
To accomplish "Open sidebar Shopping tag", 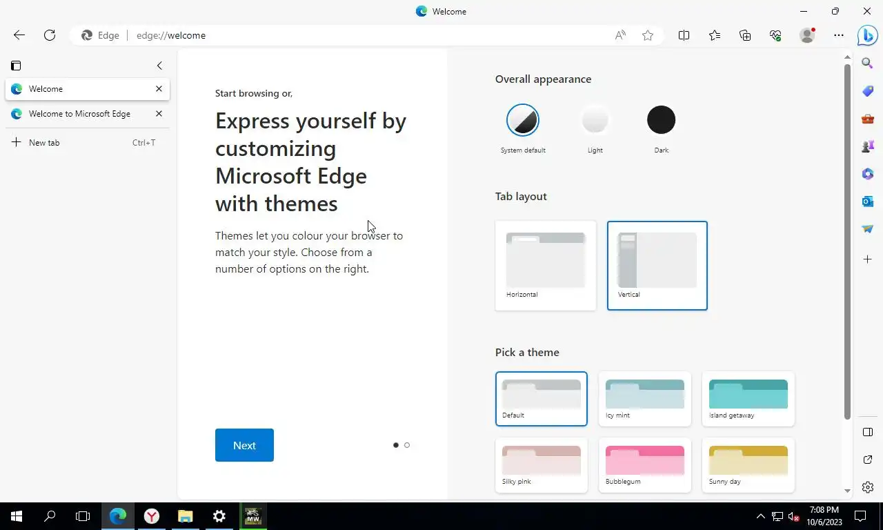I will pos(868,91).
